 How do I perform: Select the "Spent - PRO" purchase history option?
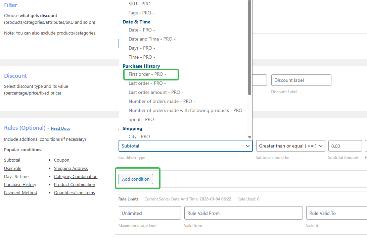coord(142,119)
